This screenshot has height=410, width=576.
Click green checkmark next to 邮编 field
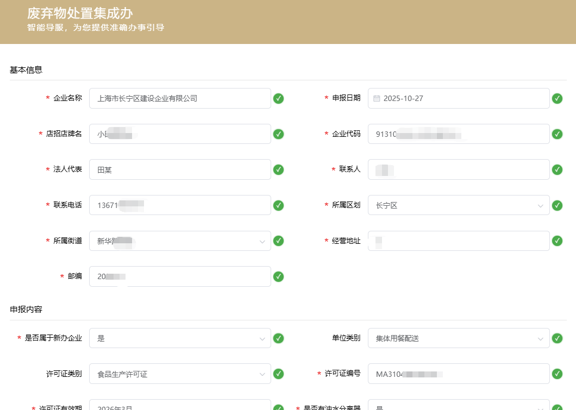tap(278, 276)
